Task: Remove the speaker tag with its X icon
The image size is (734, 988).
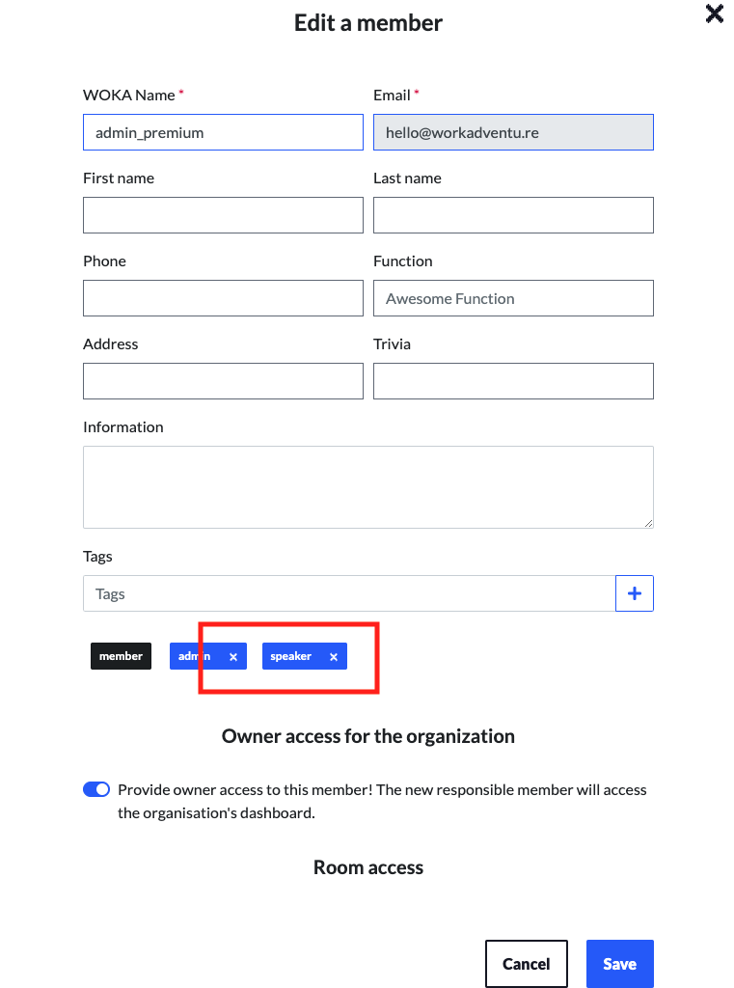Action: pos(333,656)
